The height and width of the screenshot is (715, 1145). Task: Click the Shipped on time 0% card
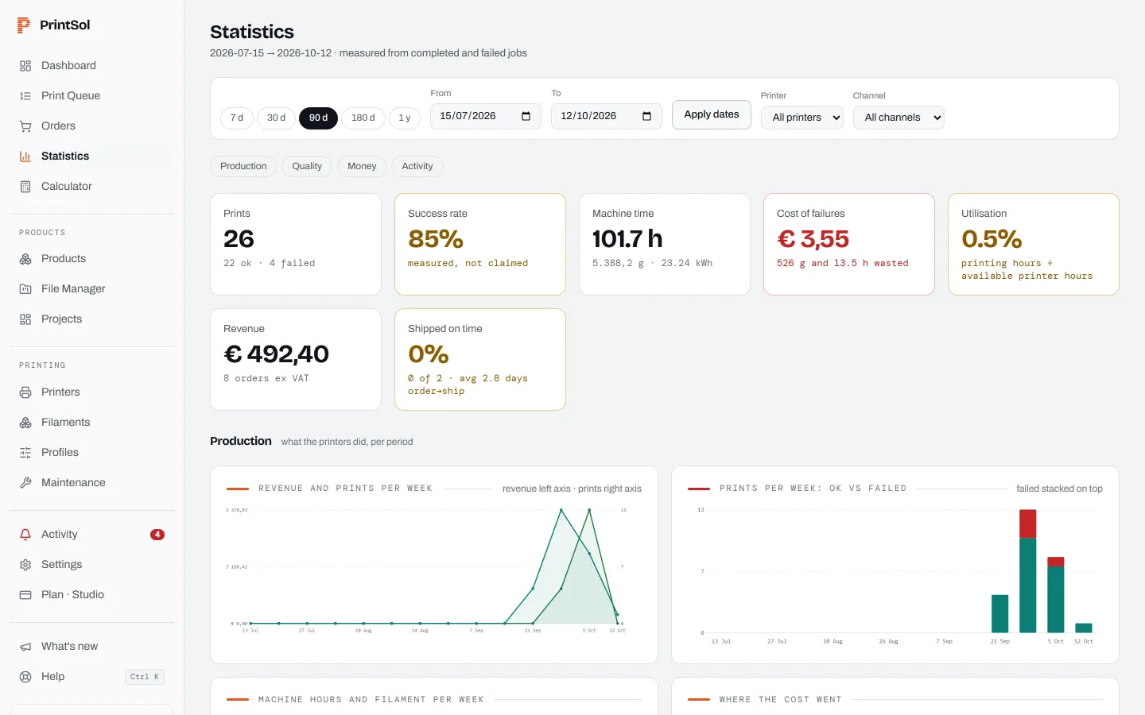point(480,360)
